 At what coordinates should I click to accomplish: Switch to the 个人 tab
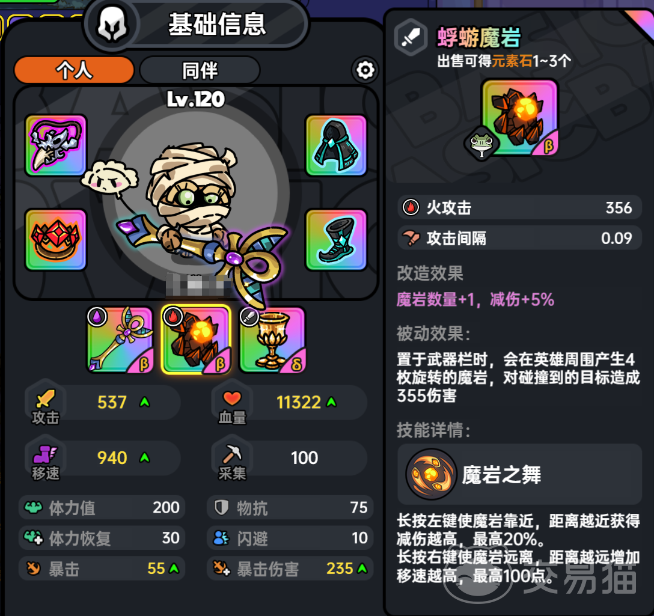point(74,70)
